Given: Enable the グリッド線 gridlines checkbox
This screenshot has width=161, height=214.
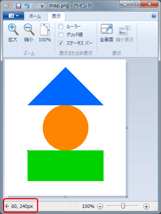Looking at the screenshot, I should pyautogui.click(x=60, y=35).
